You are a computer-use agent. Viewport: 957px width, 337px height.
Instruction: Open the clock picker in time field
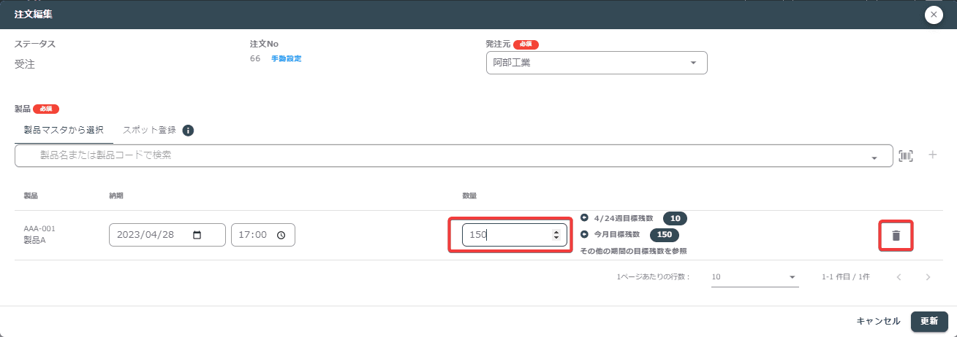pos(281,235)
